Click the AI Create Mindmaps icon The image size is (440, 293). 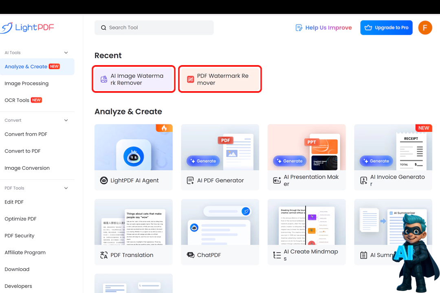(277, 255)
